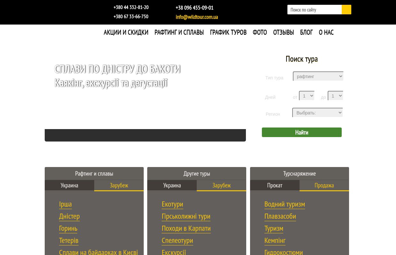The width and height of the screenshot is (396, 255).
Task: Click the Сплави по Дністру до Бакоти banner
Action: pos(117,69)
